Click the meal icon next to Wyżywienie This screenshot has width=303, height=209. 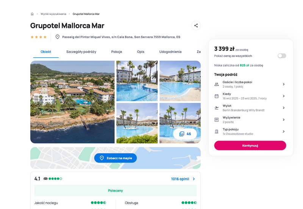click(217, 120)
